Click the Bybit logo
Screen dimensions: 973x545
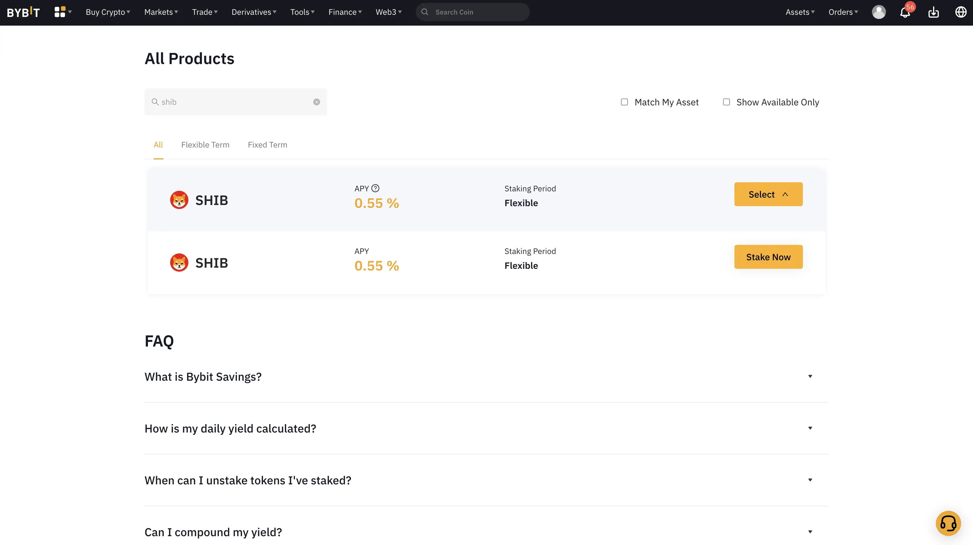(x=23, y=12)
